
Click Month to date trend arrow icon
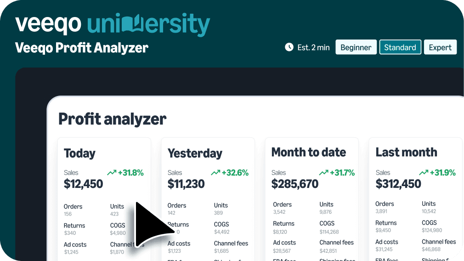pyautogui.click(x=323, y=173)
